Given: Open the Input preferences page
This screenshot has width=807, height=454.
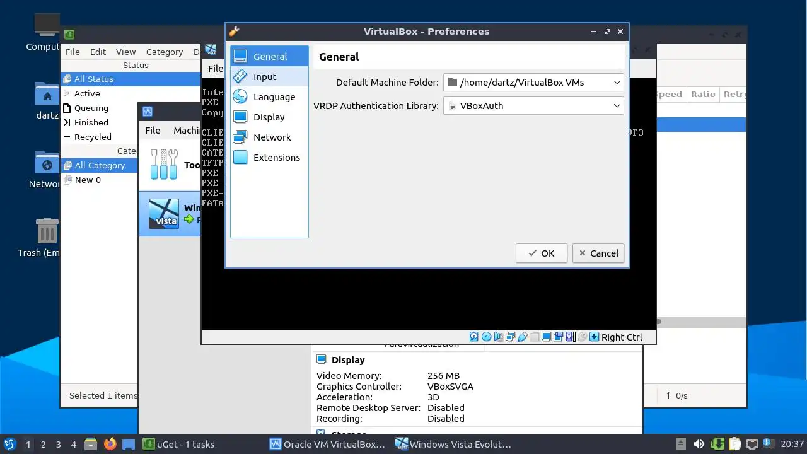Looking at the screenshot, I should pos(269,77).
